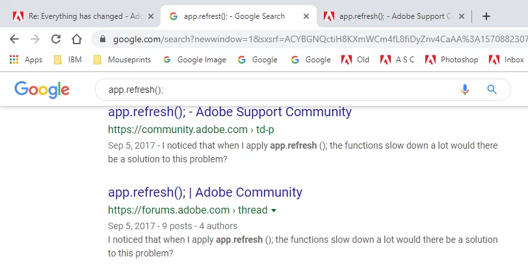Open the Apps bookmark shortcut
The width and height of the screenshot is (528, 272).
pos(25,60)
